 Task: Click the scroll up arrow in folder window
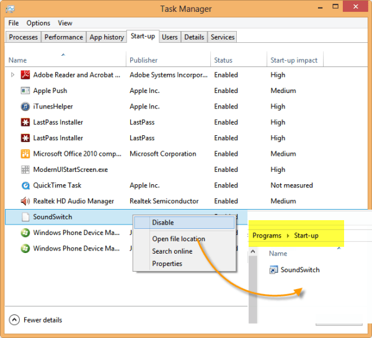[x=253, y=251]
